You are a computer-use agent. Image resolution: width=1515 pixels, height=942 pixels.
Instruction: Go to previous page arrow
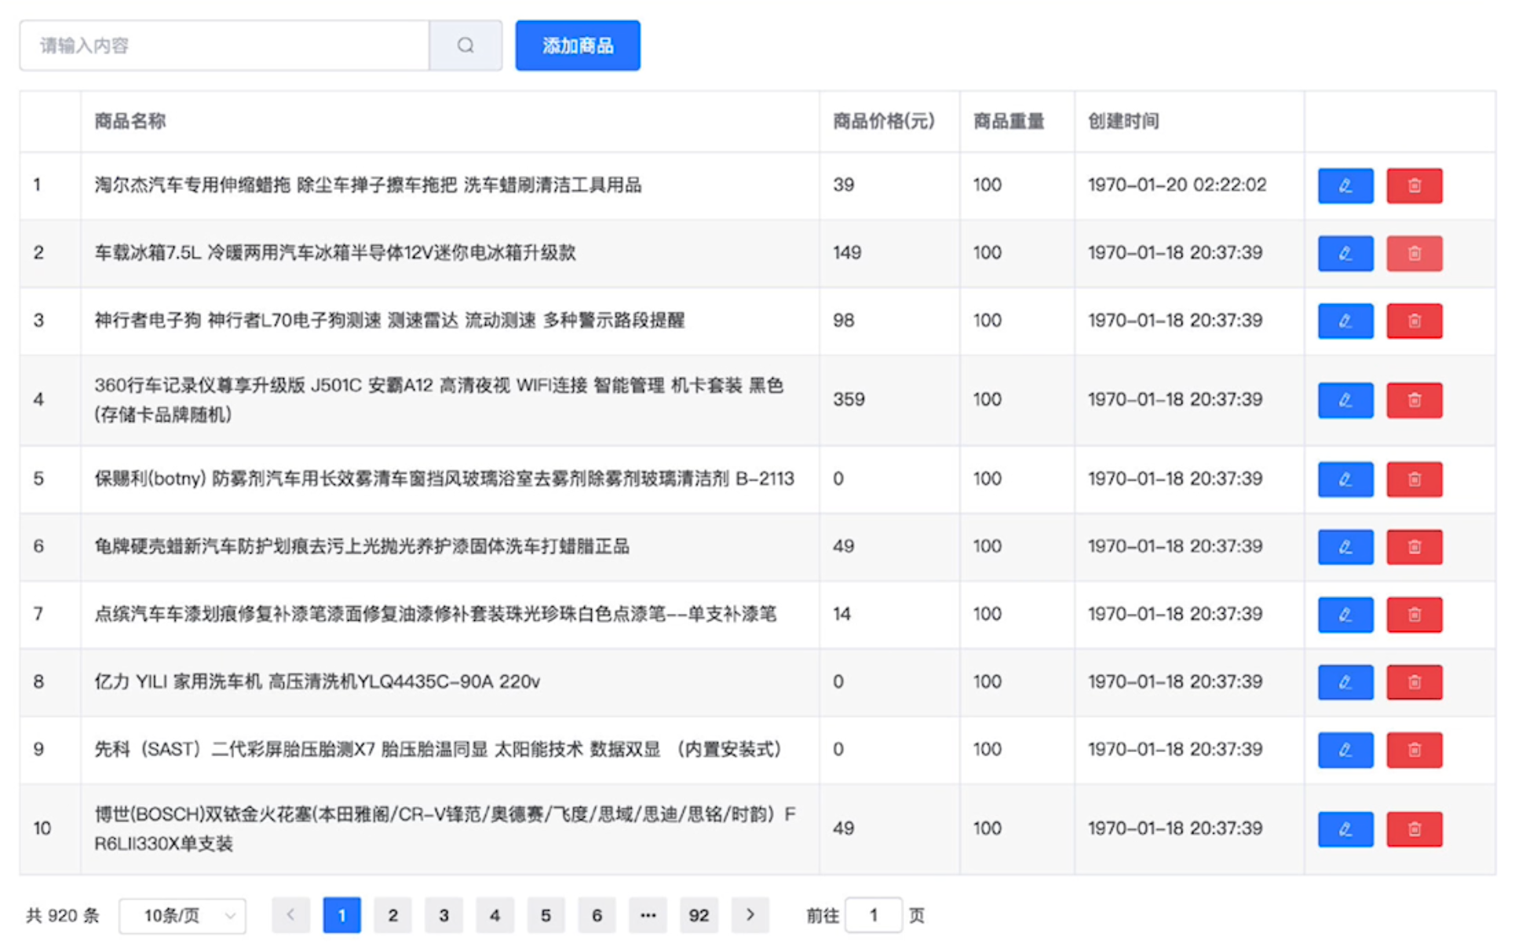[290, 915]
